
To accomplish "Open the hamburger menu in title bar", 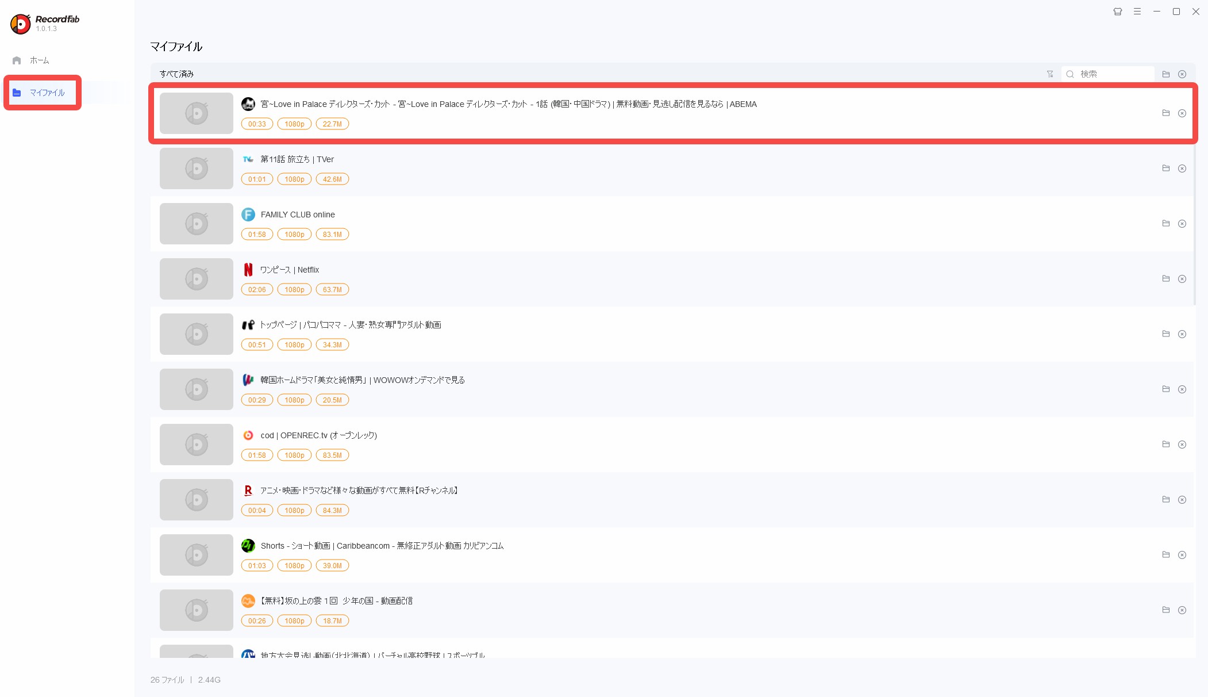I will tap(1137, 12).
